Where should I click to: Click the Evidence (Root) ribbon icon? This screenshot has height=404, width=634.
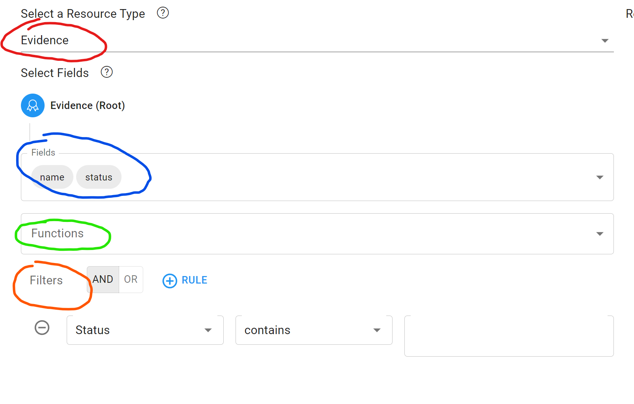[33, 105]
